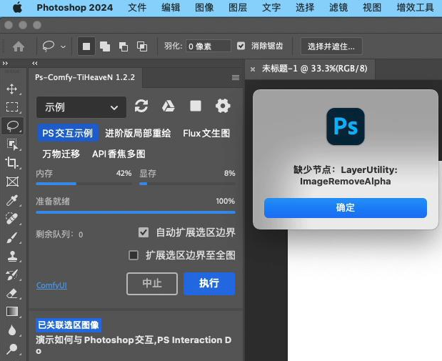Open the 文件 menu
442x361 pixels.
click(137, 8)
